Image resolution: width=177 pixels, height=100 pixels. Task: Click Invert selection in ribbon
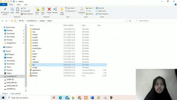(x=102, y=14)
